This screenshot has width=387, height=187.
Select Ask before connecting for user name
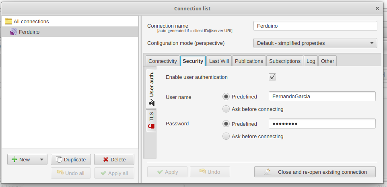(x=226, y=109)
